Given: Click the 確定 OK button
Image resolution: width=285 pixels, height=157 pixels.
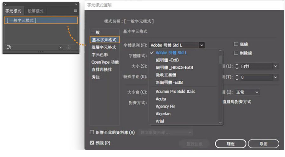Looking at the screenshot, I should pos(231,144).
